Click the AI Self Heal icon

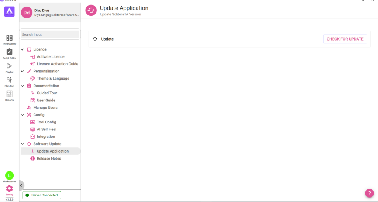tap(32, 129)
